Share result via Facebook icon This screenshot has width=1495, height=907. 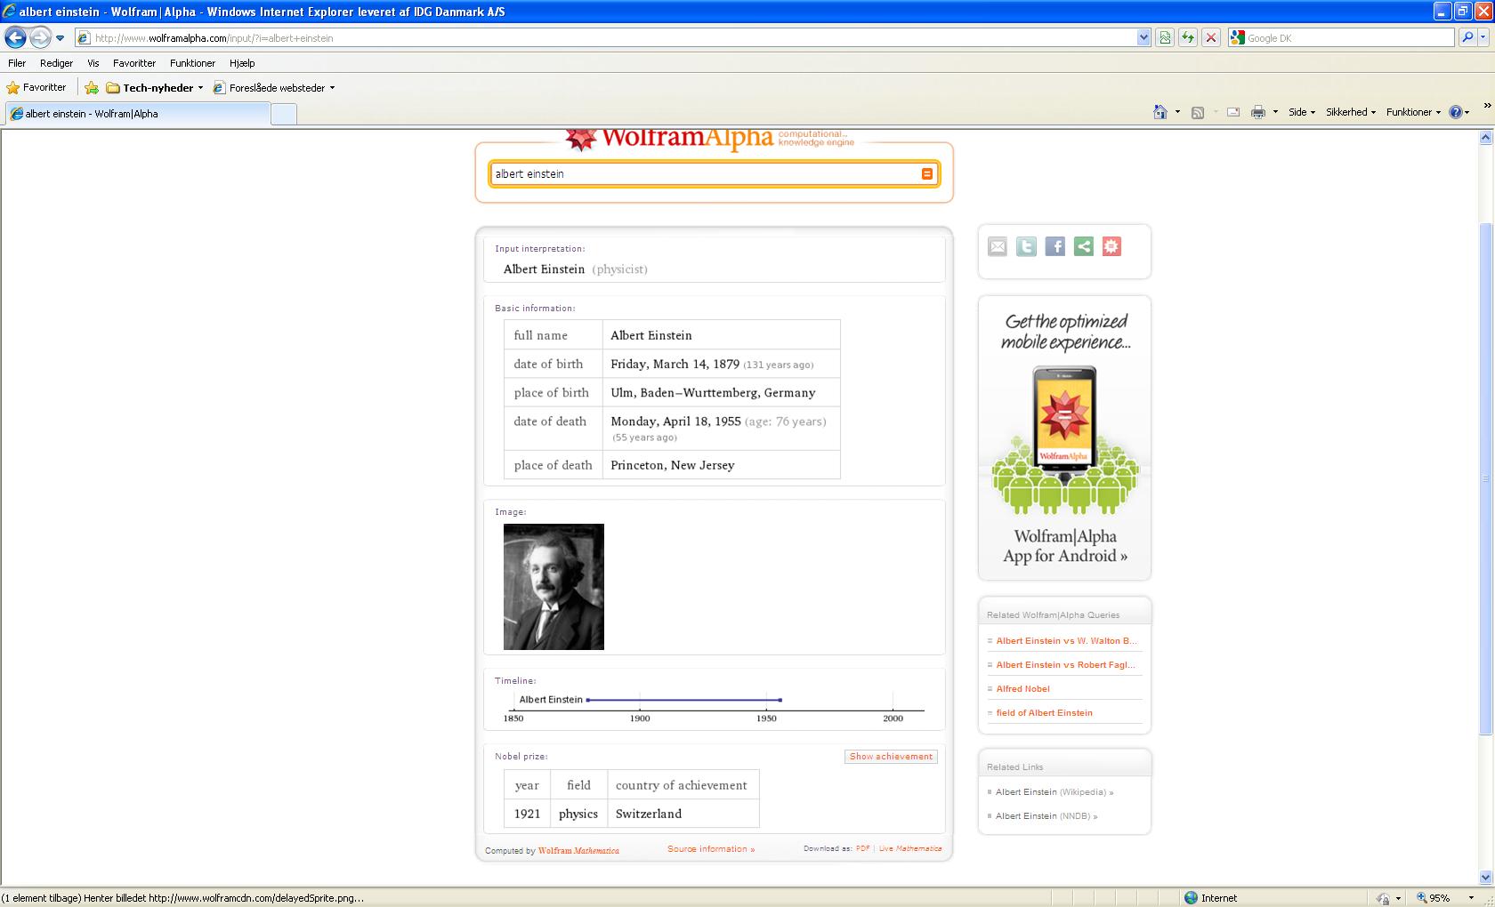(1055, 247)
